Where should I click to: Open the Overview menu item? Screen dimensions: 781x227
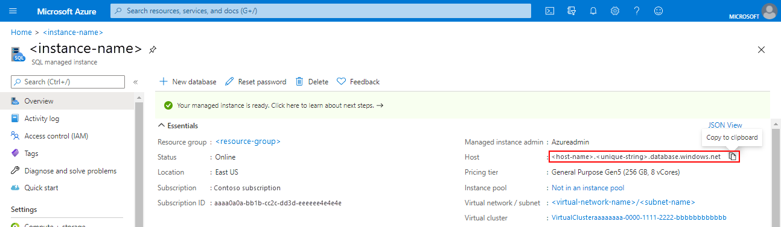(66, 101)
